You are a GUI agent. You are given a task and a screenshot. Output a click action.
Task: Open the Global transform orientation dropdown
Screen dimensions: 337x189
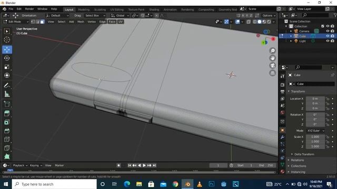[120, 15]
